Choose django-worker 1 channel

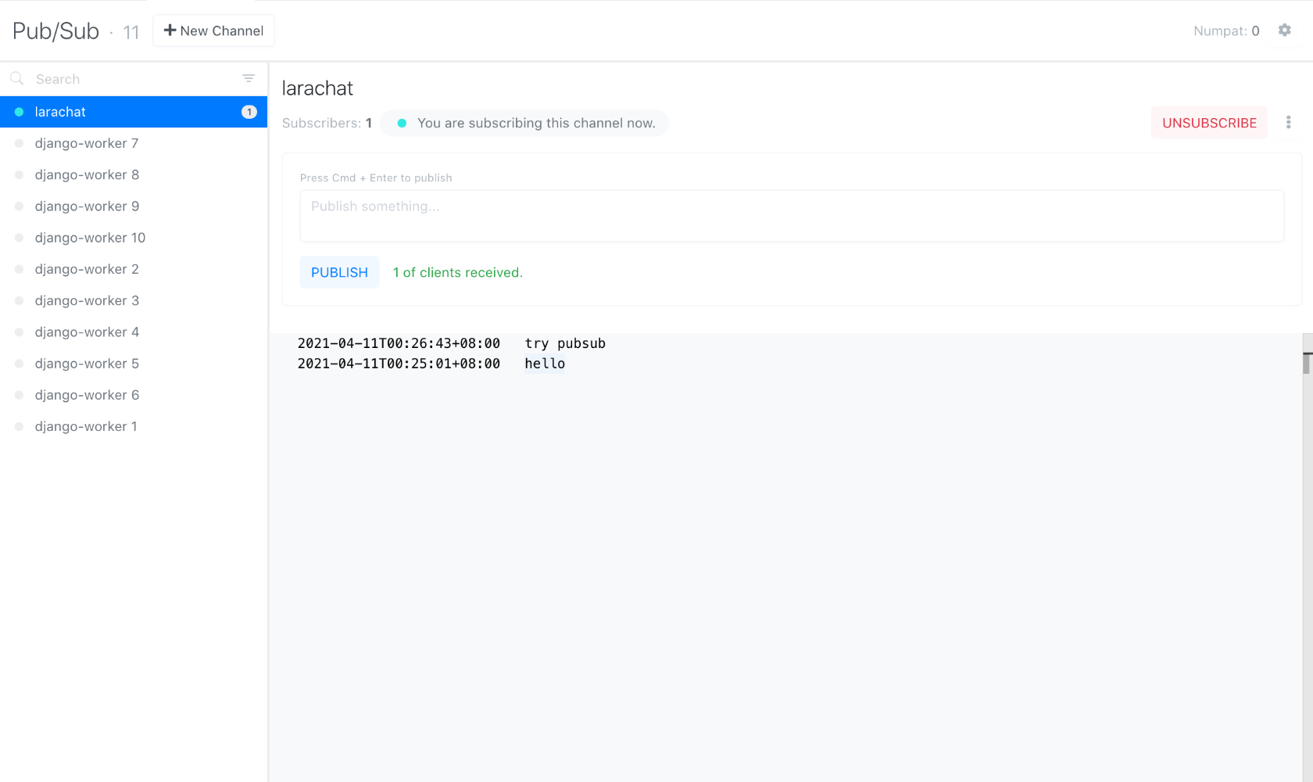tap(86, 426)
